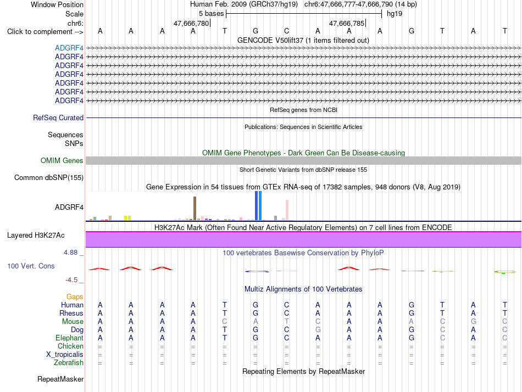Click the Layered H3K27Ac track label

[x=36, y=236]
